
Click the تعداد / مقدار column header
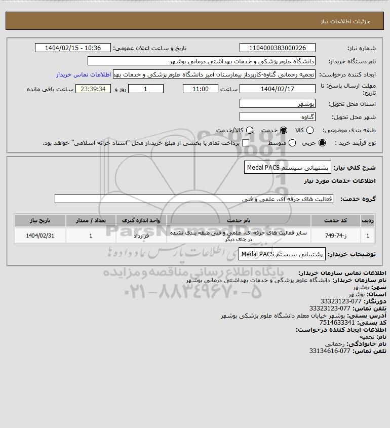91,220
